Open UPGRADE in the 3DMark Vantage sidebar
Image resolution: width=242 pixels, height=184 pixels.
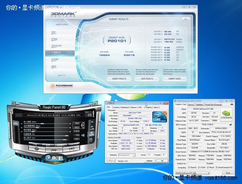tap(55, 60)
